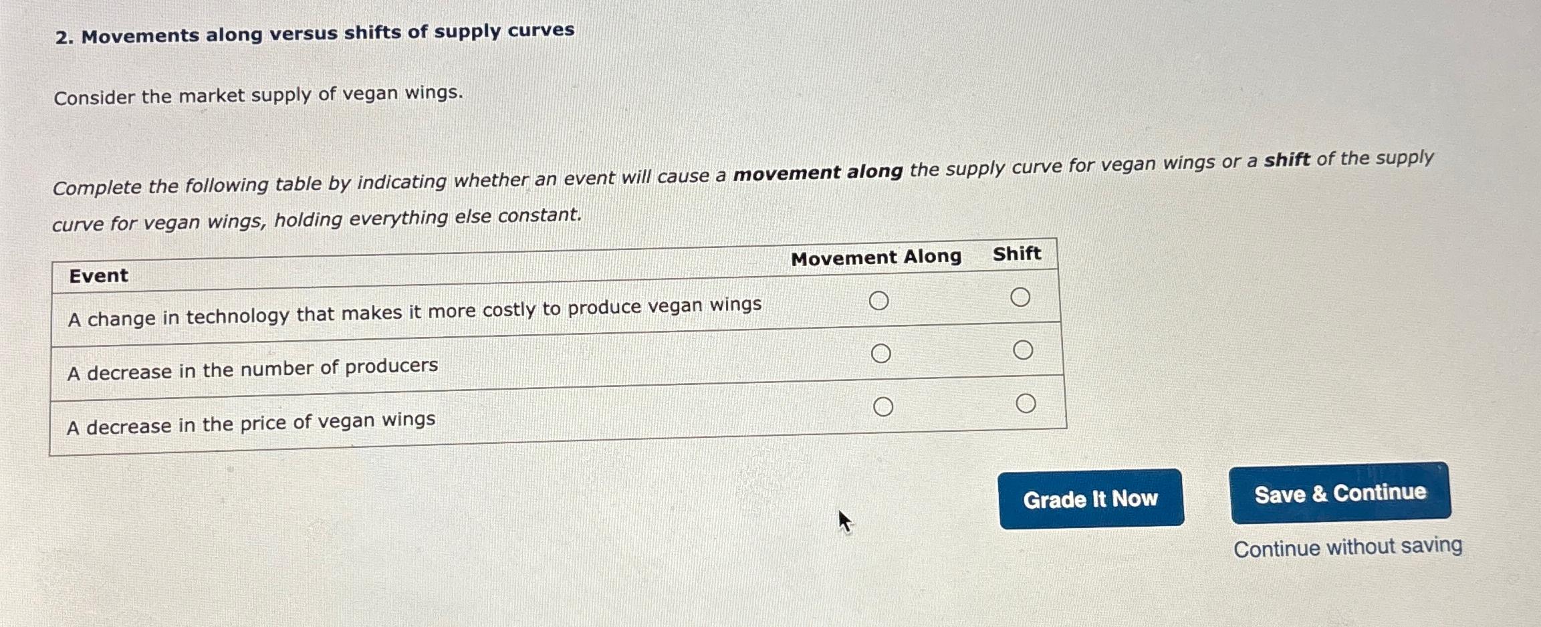Click the Movement Along column header
The width and height of the screenshot is (1541, 627).
click(x=876, y=257)
